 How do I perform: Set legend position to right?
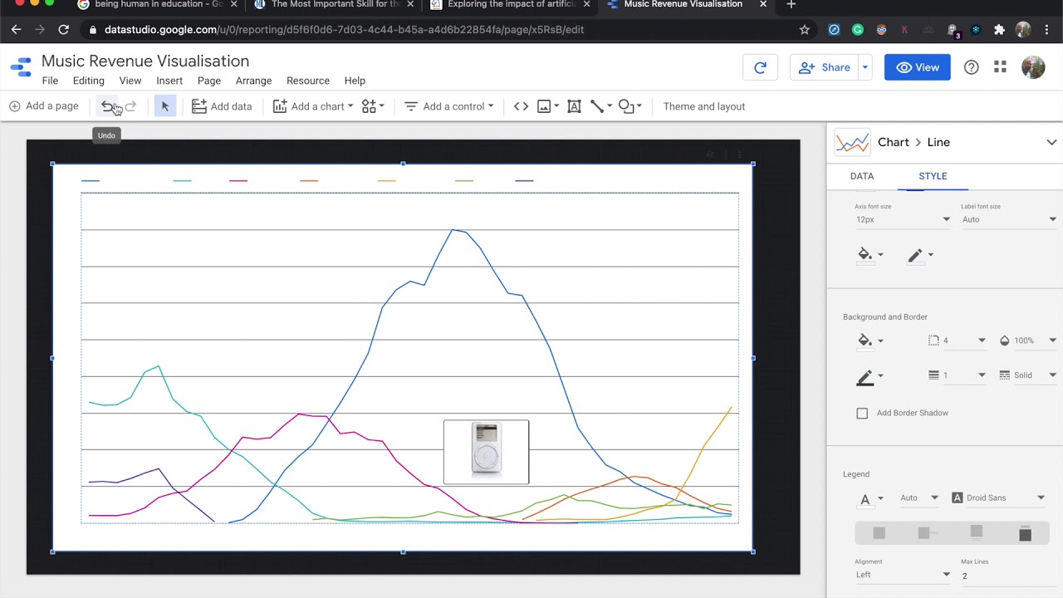click(x=928, y=533)
